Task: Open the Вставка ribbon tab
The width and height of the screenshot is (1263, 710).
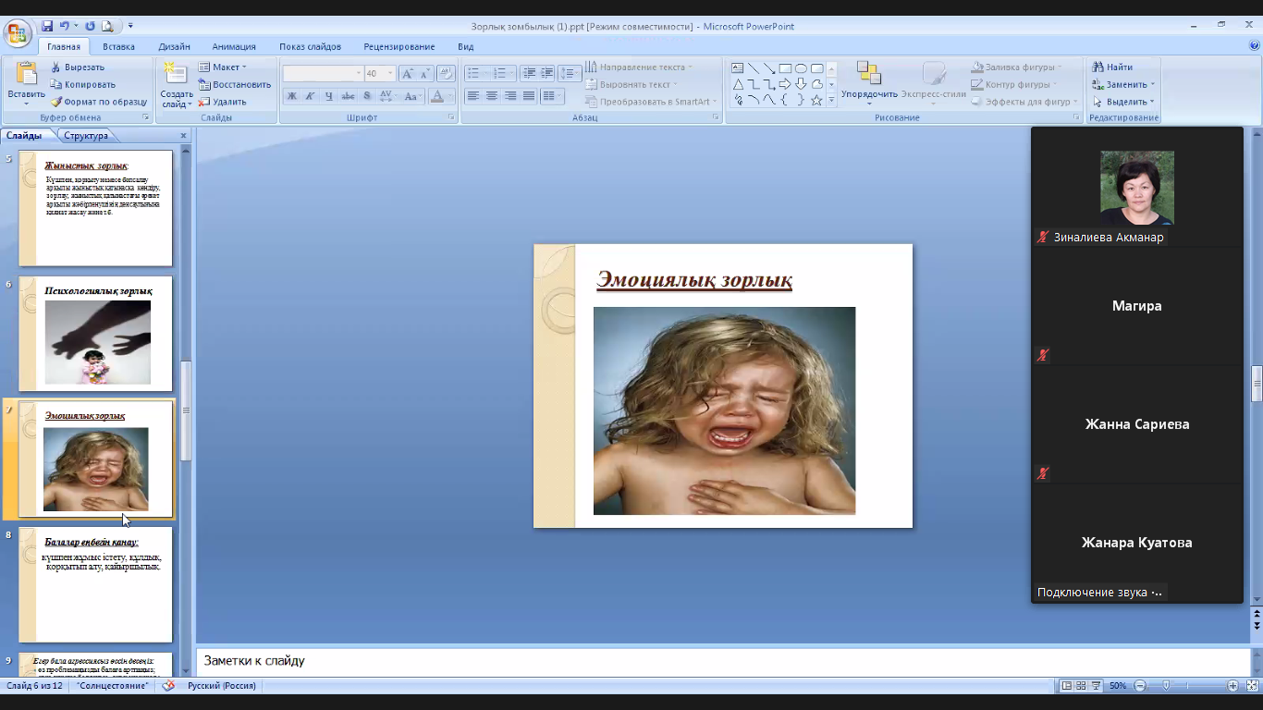Action: tap(118, 46)
